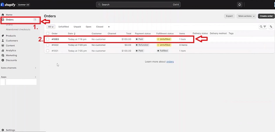Go to Content in sidebar
The image size is (275, 132).
click(x=10, y=45)
